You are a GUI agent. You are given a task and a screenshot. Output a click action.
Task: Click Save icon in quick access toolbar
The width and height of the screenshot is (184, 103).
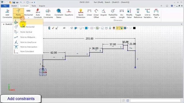click(x=14, y=2)
